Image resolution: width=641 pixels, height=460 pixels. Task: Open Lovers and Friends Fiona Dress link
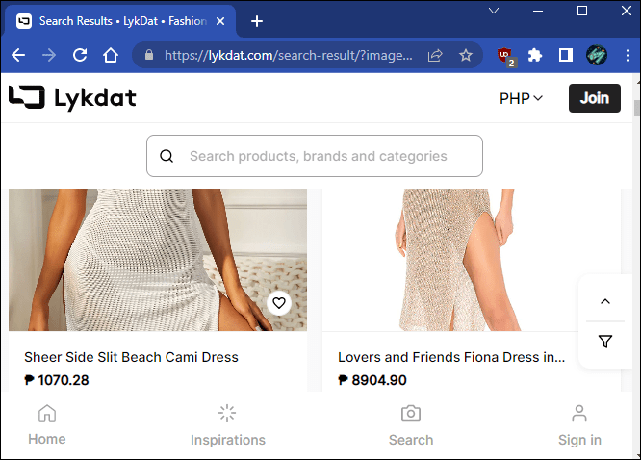pos(451,357)
